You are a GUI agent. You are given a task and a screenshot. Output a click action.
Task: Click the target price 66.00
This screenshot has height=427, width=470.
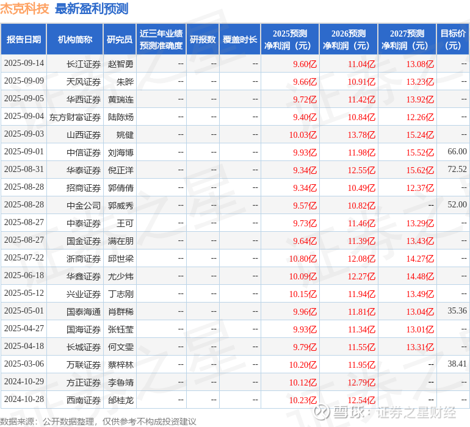[x=457, y=151]
